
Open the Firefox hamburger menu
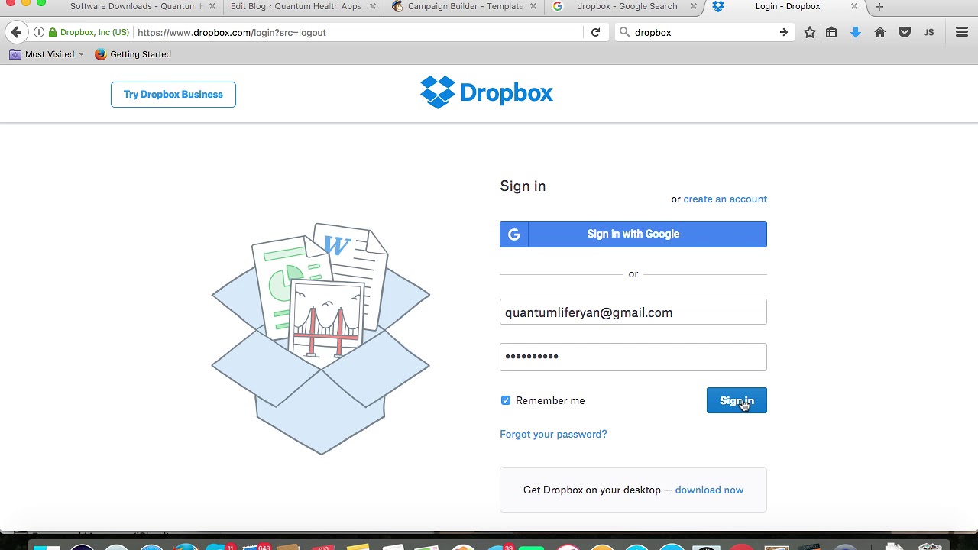(x=962, y=32)
